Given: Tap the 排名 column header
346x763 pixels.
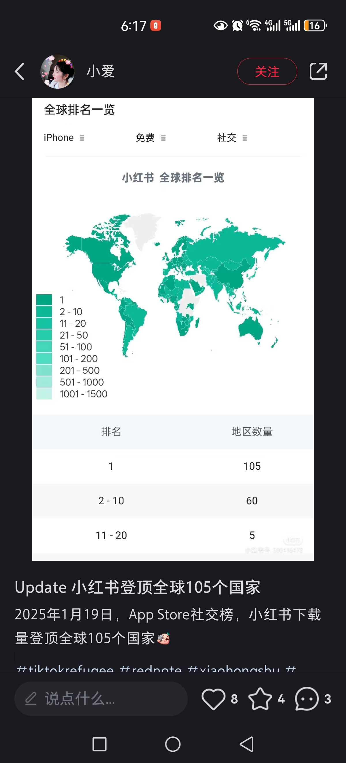Looking at the screenshot, I should (x=111, y=431).
